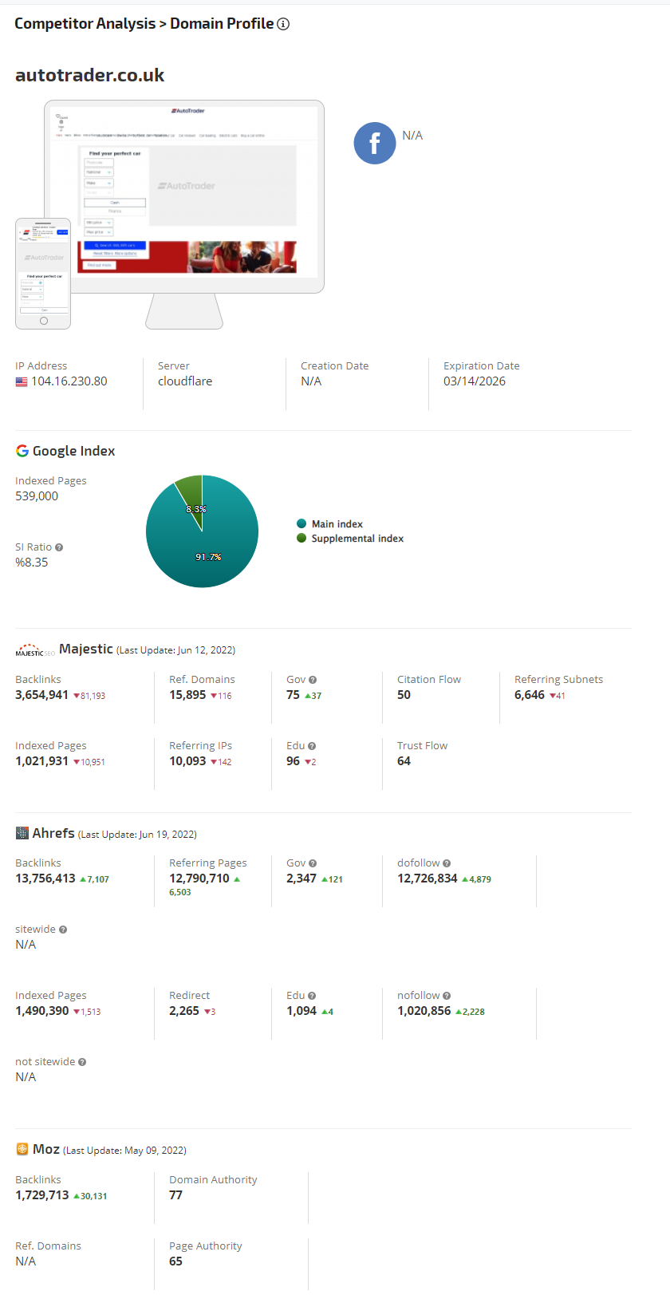Click the Gov help icon under Ahrefs
670x1295 pixels.
(x=313, y=863)
